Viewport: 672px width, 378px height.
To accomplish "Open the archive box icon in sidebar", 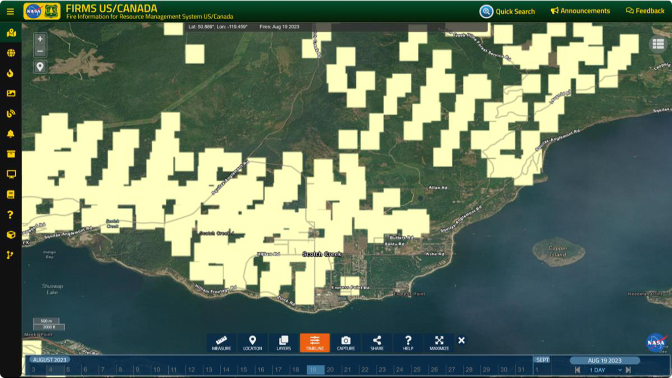I will coord(11,154).
